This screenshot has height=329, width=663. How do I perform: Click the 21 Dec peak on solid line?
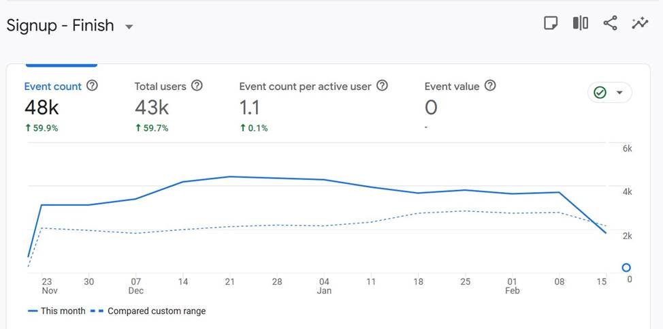point(231,176)
